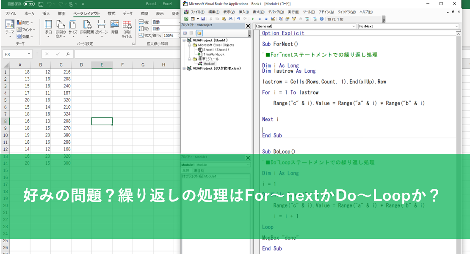Select Module1 in the project tree
Screen dimensions: 470x254
209,63
